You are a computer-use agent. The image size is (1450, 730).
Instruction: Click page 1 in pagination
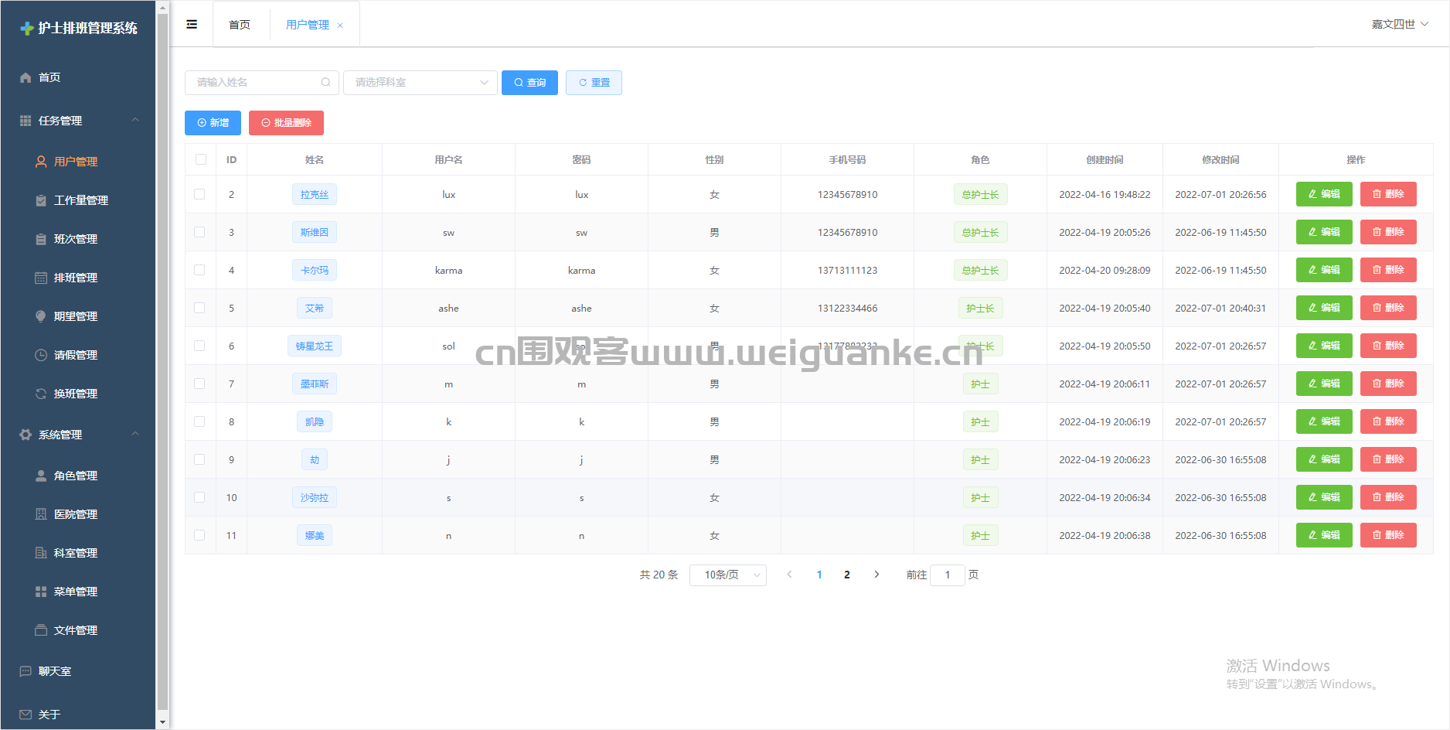click(819, 575)
